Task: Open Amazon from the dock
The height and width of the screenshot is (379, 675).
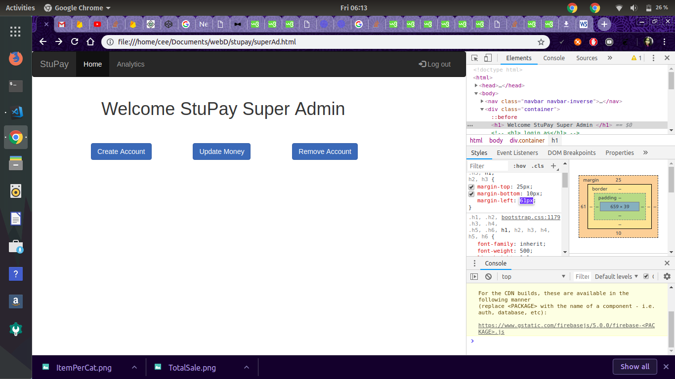Action: pos(16,301)
